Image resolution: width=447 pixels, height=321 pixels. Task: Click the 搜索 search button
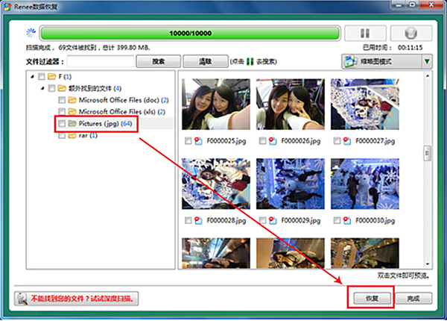(x=159, y=61)
